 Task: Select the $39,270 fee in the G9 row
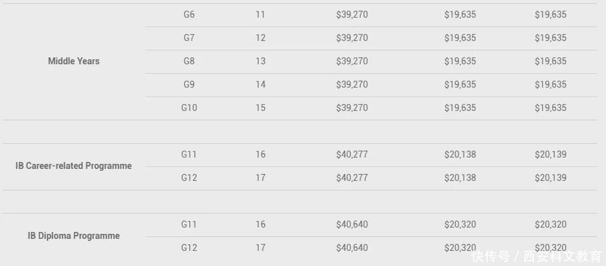(352, 84)
